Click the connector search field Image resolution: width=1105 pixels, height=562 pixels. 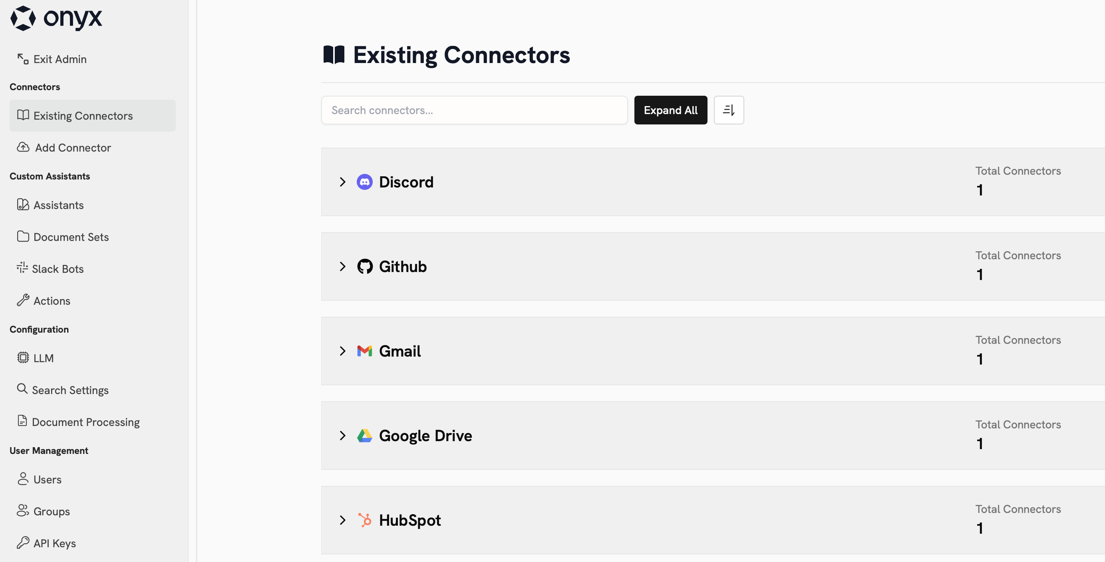pos(474,110)
